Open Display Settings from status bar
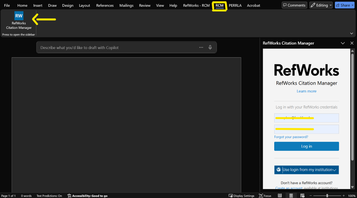Screen dimensions: 357x198 (x=241, y=196)
